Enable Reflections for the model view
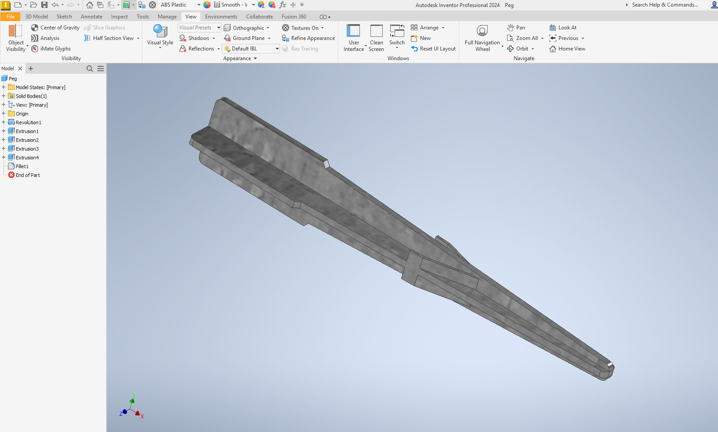The width and height of the screenshot is (718, 432). coord(199,48)
